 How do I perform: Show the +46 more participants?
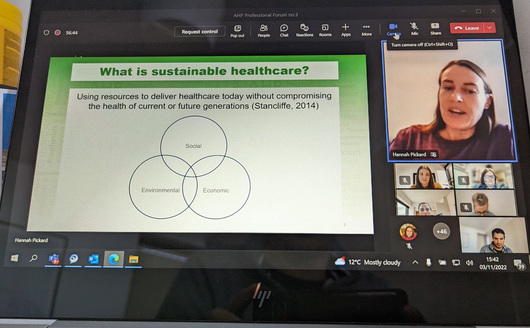(x=441, y=231)
